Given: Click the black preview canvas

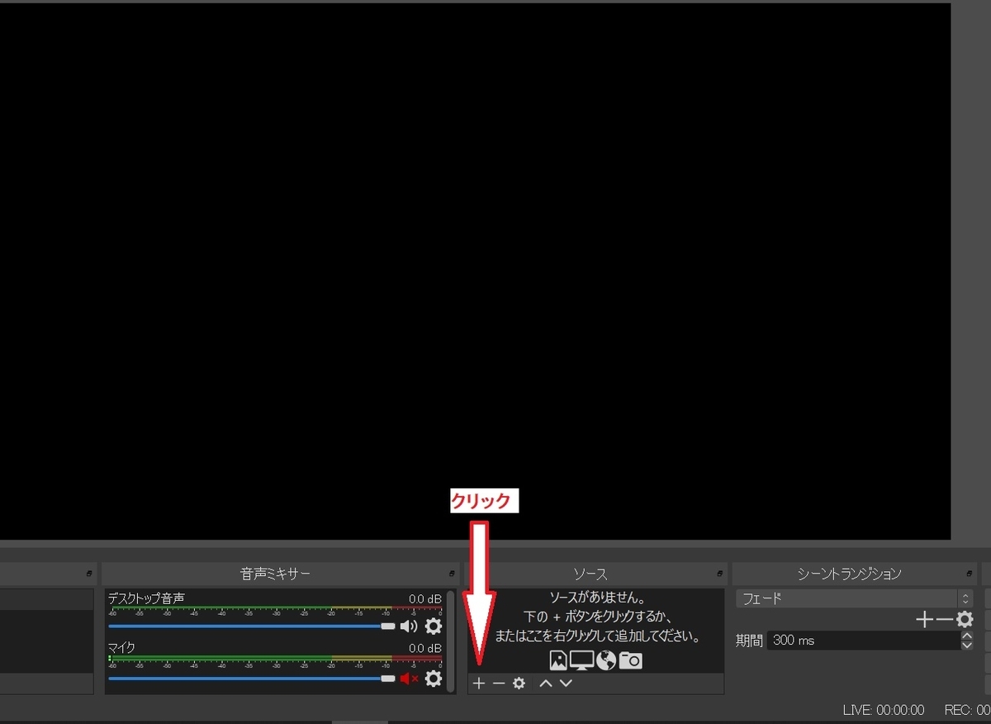Looking at the screenshot, I should [475, 271].
